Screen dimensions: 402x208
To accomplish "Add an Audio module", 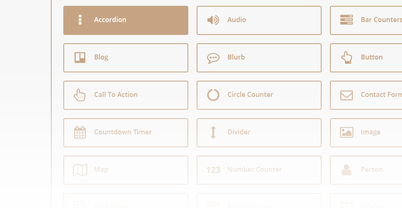I will [259, 20].
